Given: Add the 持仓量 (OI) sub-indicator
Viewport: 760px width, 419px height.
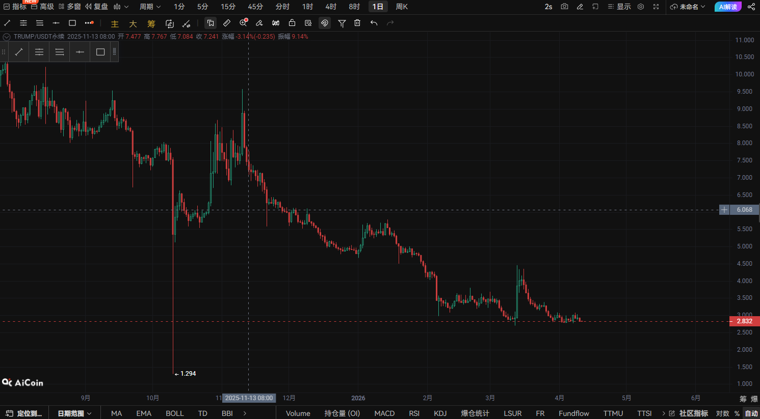Looking at the screenshot, I should [x=343, y=413].
